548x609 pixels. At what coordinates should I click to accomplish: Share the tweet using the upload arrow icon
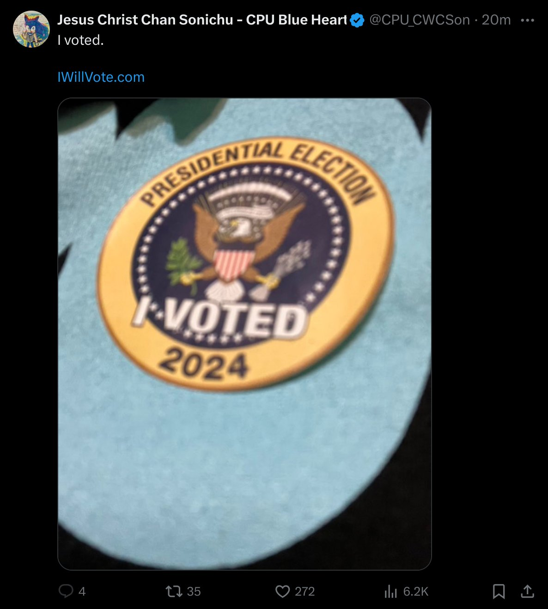click(528, 591)
